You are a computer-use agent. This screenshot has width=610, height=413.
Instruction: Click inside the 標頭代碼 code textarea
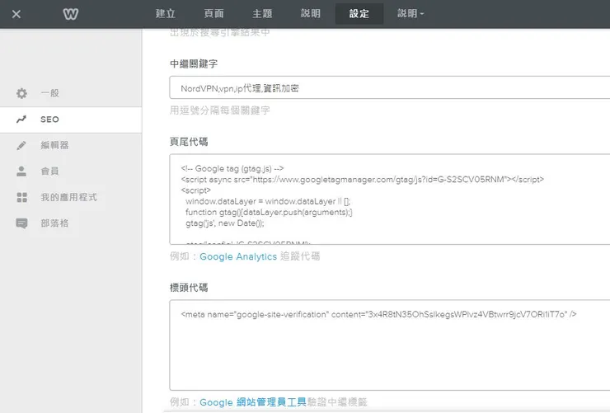(x=390, y=345)
